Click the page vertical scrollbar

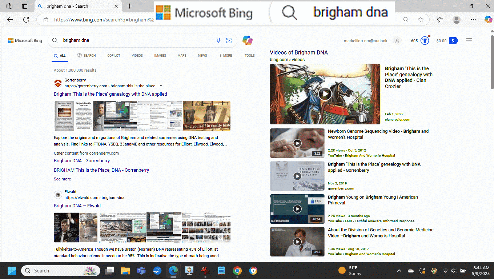[x=492, y=62]
